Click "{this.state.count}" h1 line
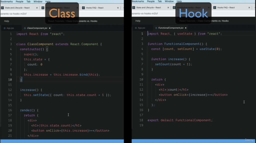 click(x=56, y=125)
